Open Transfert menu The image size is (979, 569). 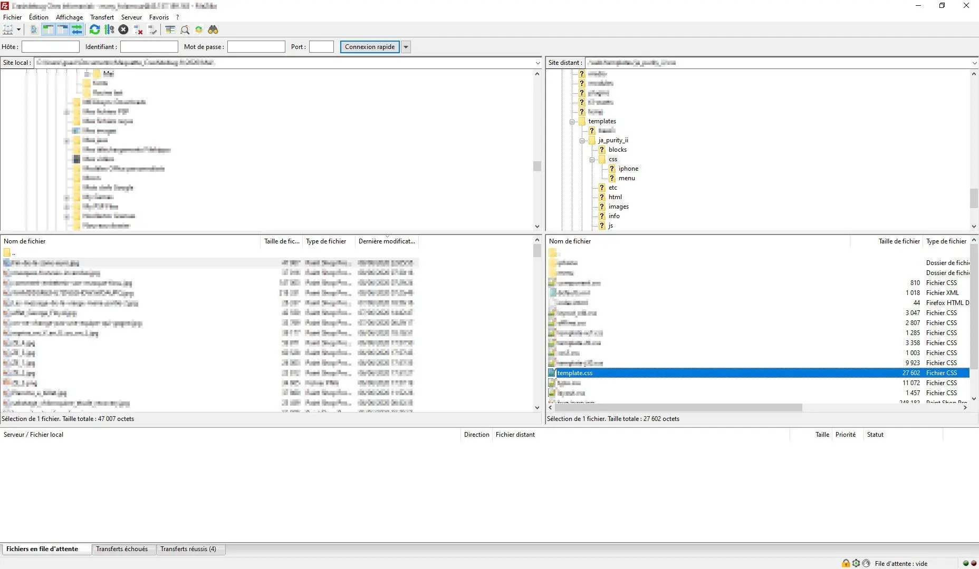coord(102,17)
